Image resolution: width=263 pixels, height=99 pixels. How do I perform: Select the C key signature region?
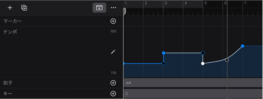(x=193, y=93)
